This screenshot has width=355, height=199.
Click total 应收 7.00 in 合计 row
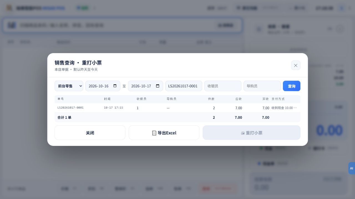point(239,117)
